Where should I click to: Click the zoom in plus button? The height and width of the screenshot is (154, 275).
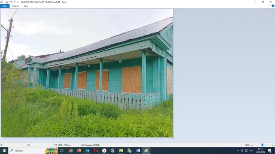pyautogui.click(x=273, y=145)
